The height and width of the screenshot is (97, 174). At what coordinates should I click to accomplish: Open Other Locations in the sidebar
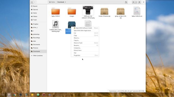click(x=38, y=56)
